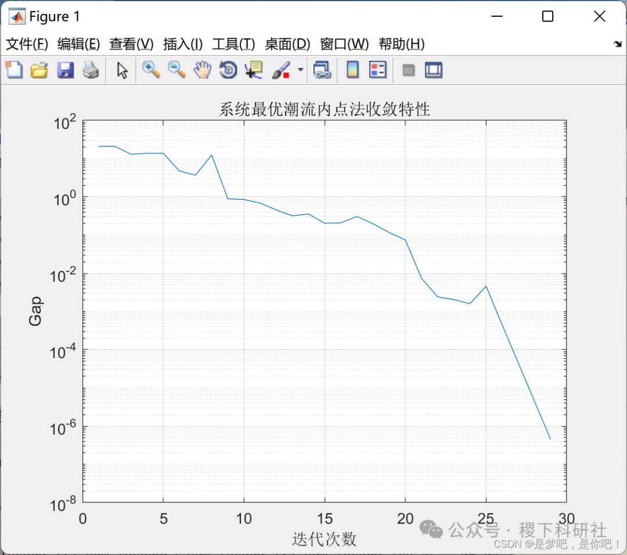627x555 pixels.
Task: Open the 帮助(H) menu
Action: pos(402,44)
